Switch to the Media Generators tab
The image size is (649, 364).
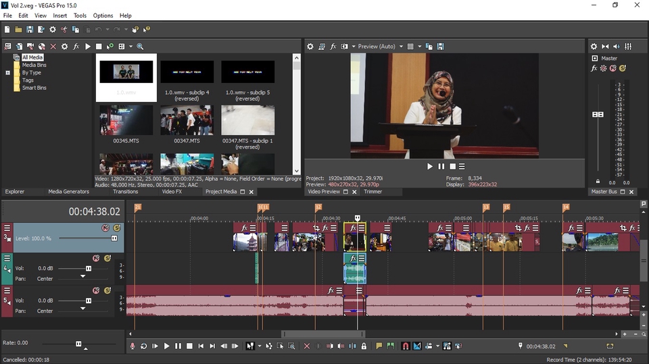69,192
